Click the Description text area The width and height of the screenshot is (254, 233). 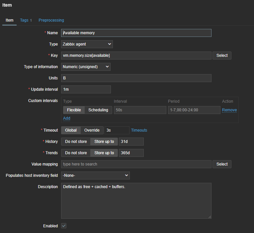coord(136,200)
